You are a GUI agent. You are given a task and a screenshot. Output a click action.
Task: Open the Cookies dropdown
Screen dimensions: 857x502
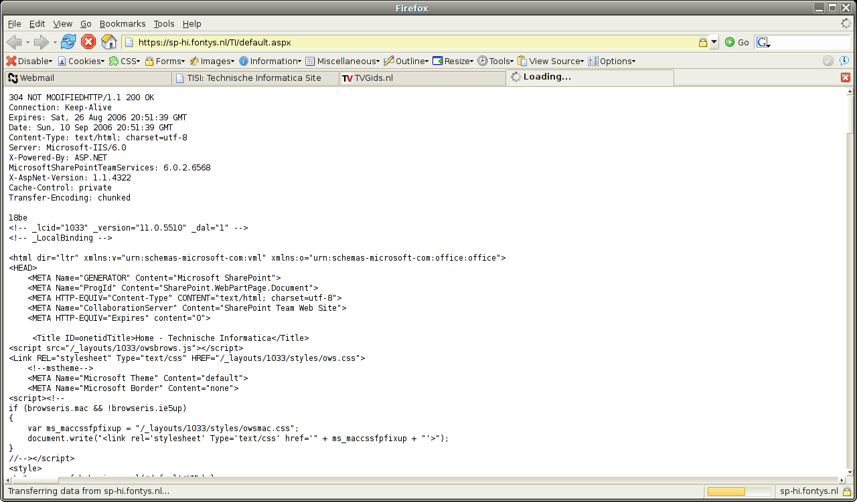click(81, 61)
